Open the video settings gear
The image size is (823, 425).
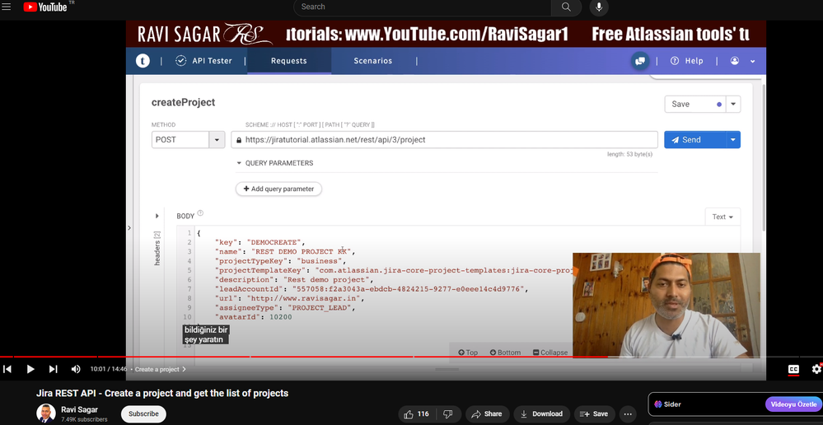click(816, 369)
